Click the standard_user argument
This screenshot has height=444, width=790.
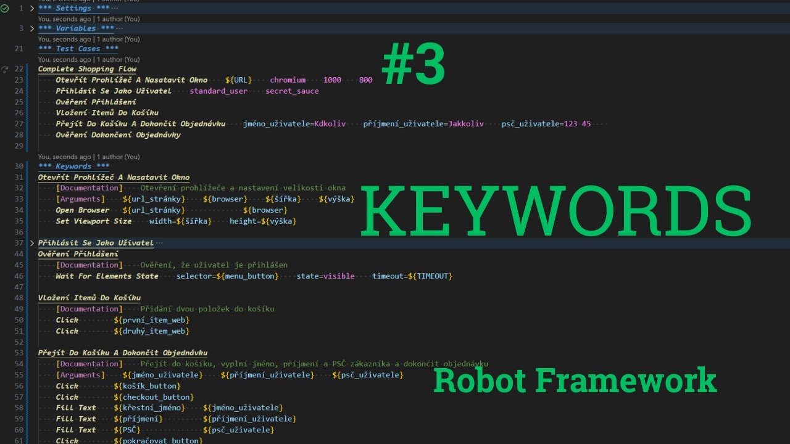218,91
